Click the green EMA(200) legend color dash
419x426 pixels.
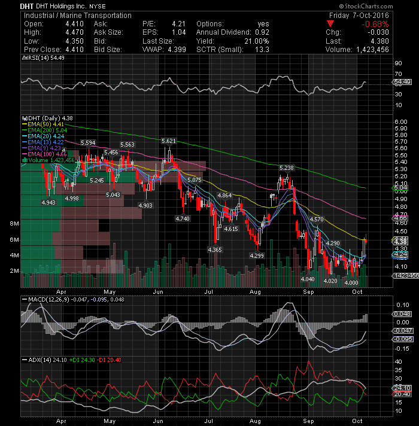[25, 130]
